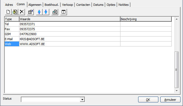Click inside the Status combo box field
This screenshot has height=106, width=183.
point(51,100)
